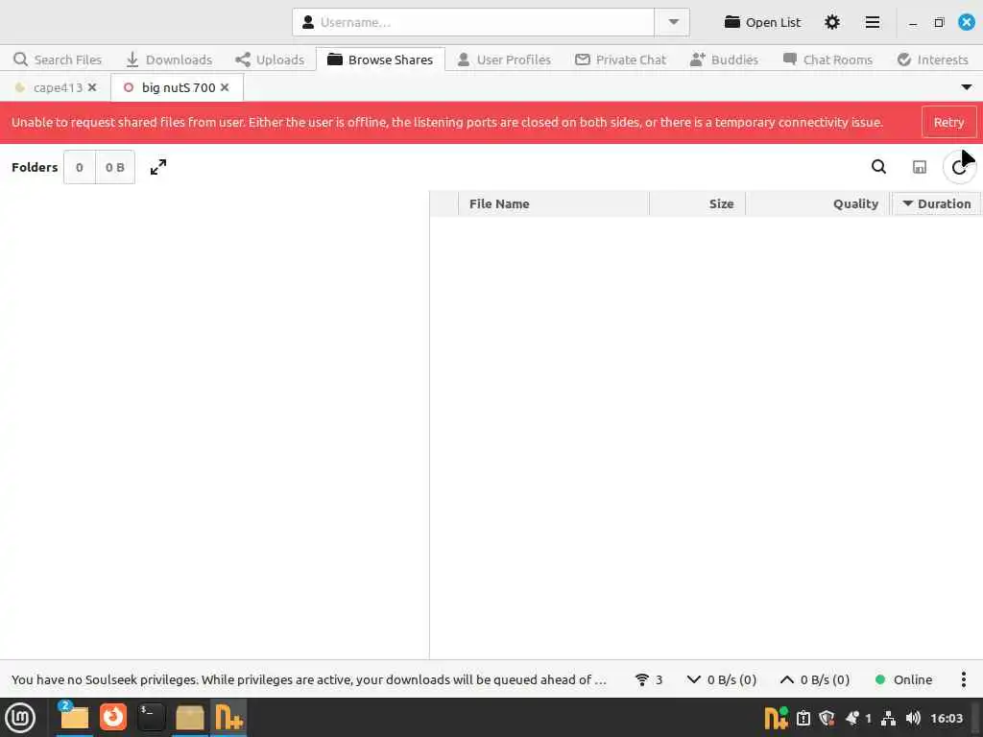Switch to the Buddies tab

pos(724,59)
